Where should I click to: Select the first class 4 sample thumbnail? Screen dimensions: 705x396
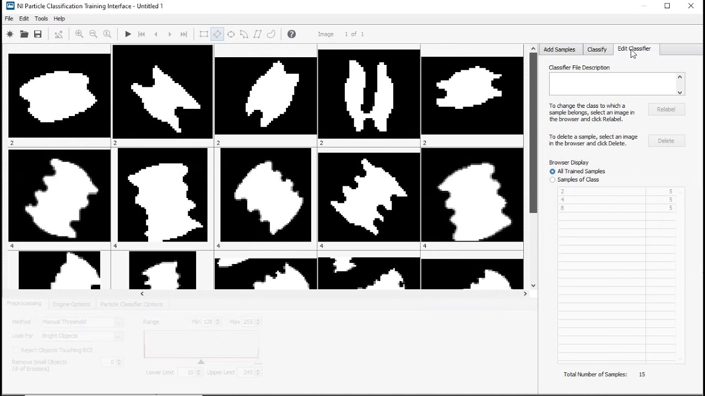click(59, 195)
